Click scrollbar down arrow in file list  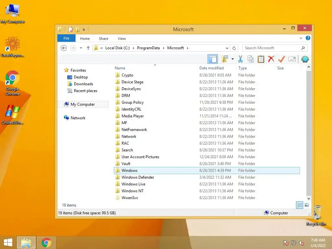pyautogui.click(x=309, y=199)
